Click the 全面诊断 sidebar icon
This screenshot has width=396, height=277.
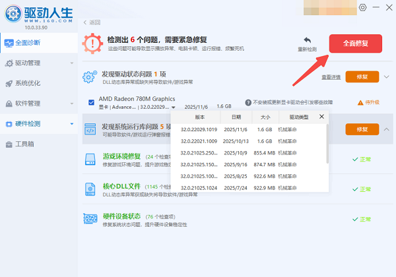pyautogui.click(x=9, y=43)
